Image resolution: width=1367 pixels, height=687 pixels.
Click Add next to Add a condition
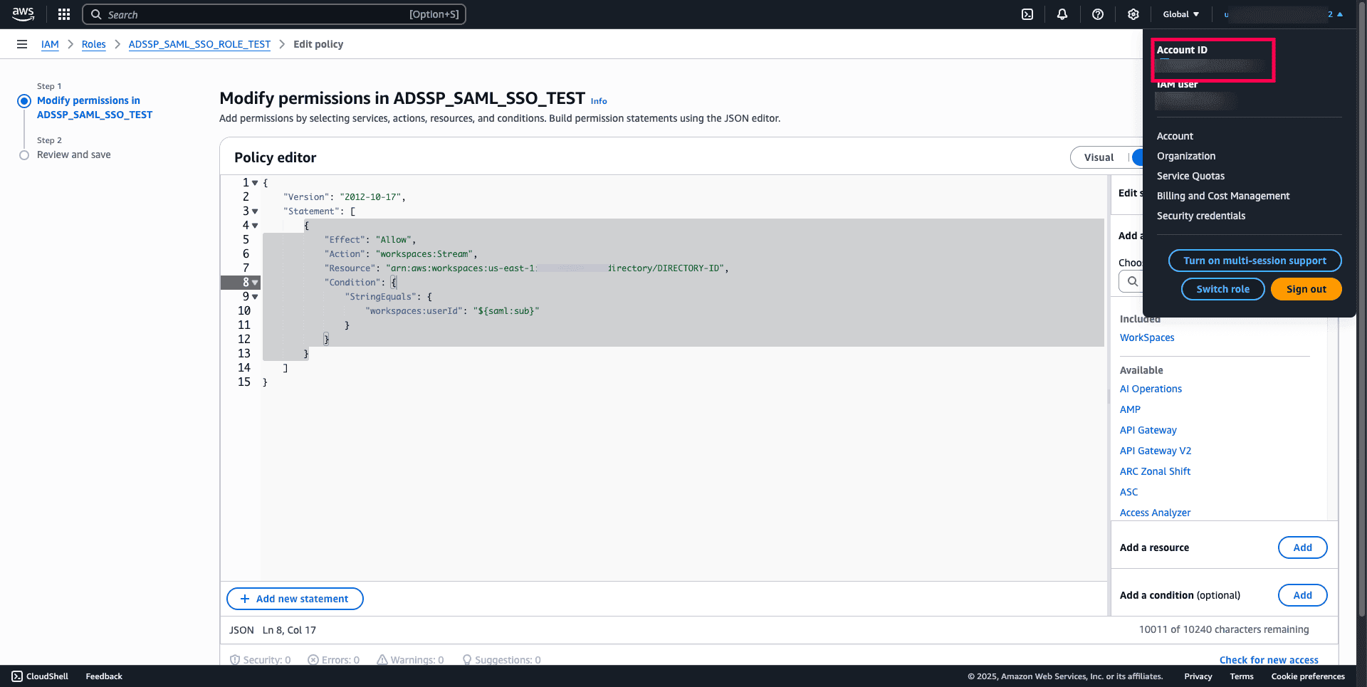[1302, 595]
